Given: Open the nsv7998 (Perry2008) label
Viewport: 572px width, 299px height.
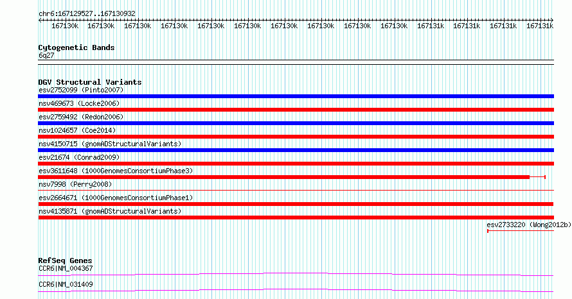Looking at the screenshot, I should (x=75, y=184).
